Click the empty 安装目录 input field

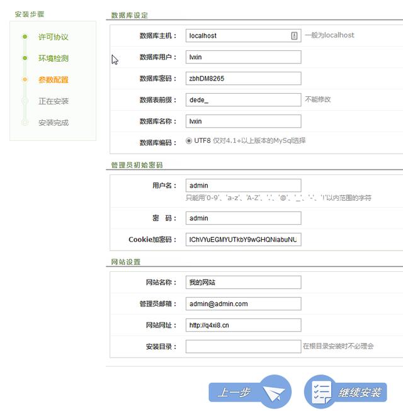pos(243,346)
